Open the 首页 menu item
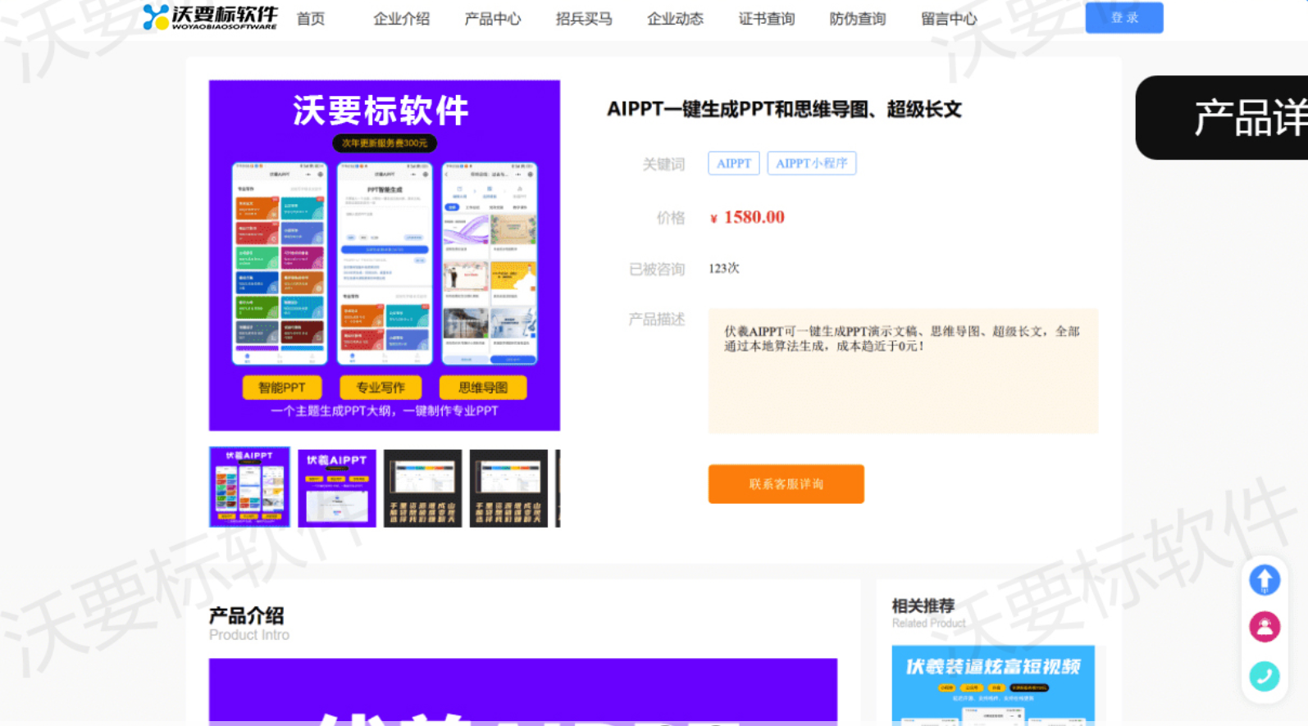The height and width of the screenshot is (726, 1308). (311, 19)
